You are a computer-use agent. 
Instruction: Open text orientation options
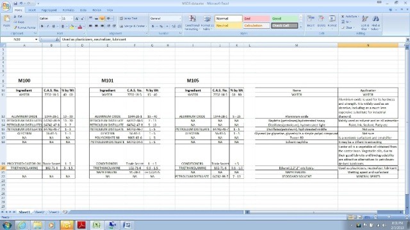110,19
